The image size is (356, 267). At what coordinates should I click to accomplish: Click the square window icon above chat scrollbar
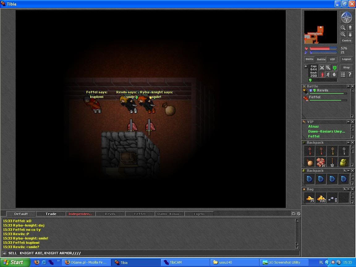(x=293, y=214)
